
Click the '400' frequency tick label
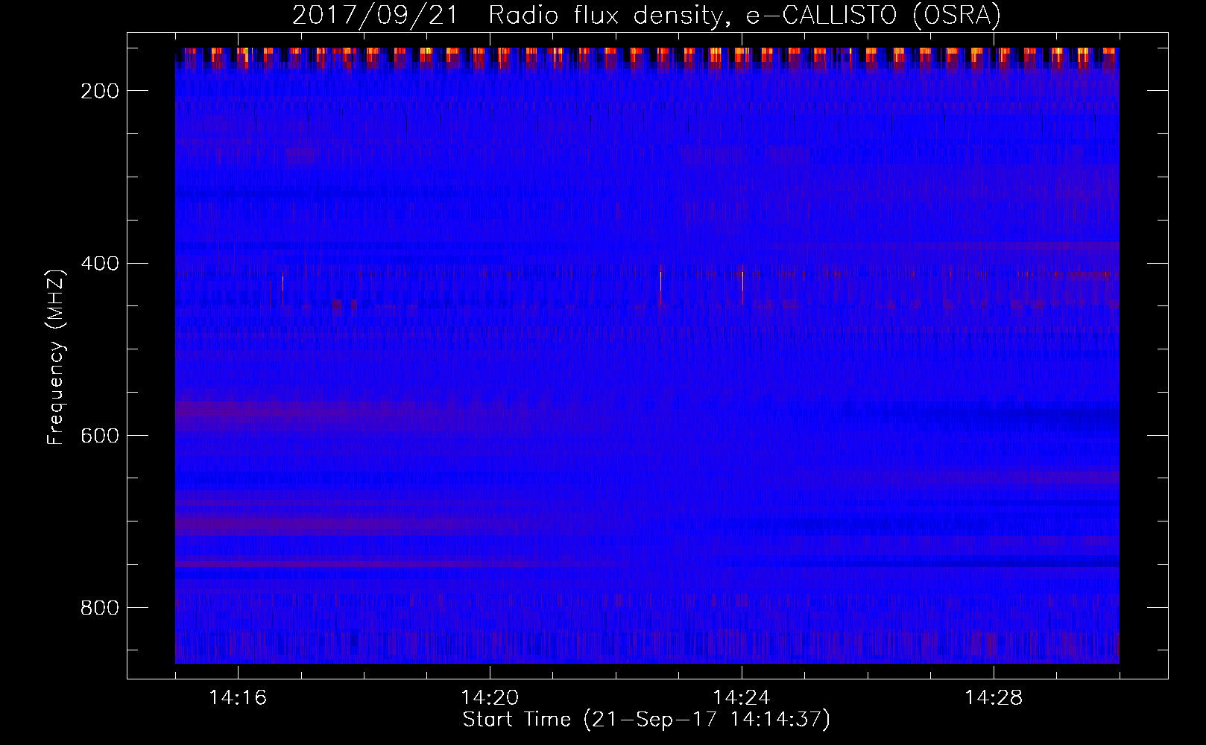99,264
